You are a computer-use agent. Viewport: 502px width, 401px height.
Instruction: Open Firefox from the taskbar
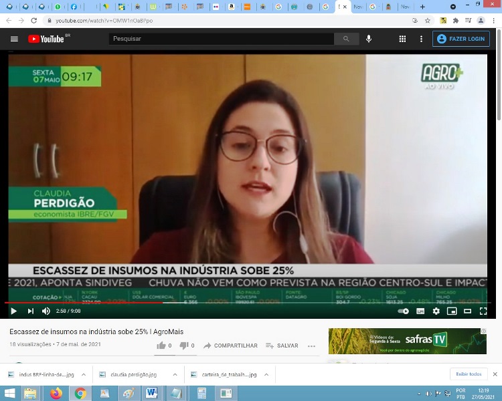click(x=57, y=394)
